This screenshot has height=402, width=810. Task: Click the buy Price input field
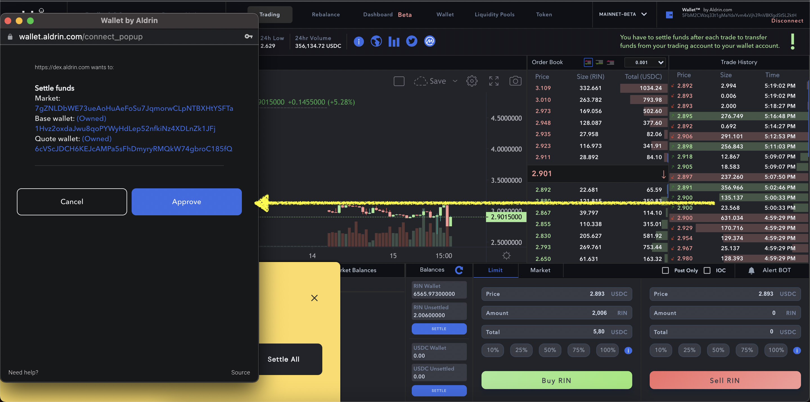click(557, 294)
